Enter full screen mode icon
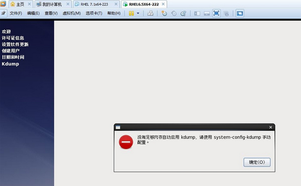Image resolution: width=301 pixels, height=186 pixels. point(216,13)
